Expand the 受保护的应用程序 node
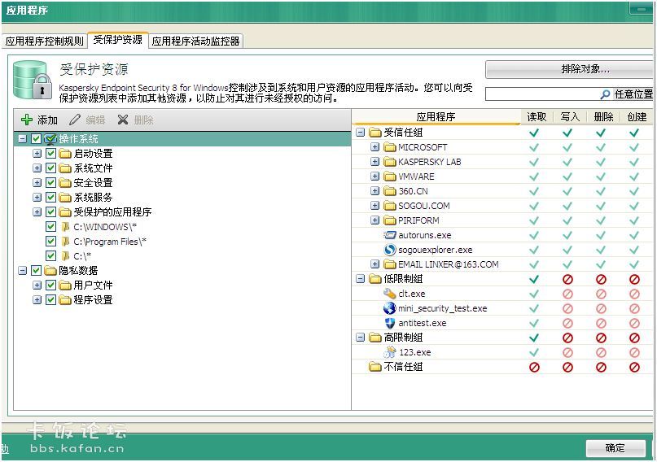The image size is (657, 462). click(37, 212)
